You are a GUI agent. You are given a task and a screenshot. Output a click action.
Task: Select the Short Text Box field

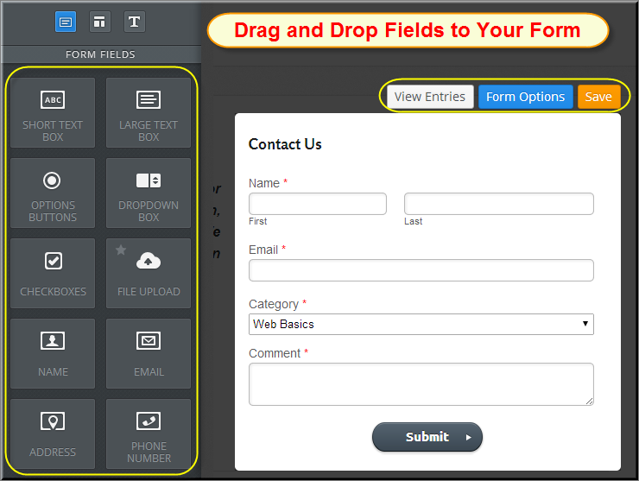point(53,113)
